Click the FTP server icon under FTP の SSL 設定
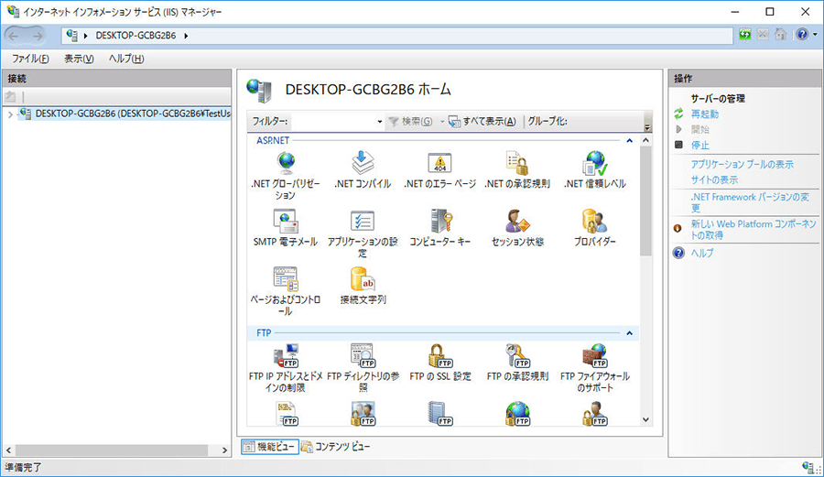This screenshot has width=824, height=477. tap(440, 414)
